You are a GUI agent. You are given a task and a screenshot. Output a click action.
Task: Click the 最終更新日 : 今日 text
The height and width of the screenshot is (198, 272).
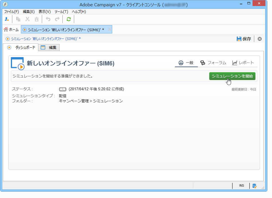(x=244, y=89)
